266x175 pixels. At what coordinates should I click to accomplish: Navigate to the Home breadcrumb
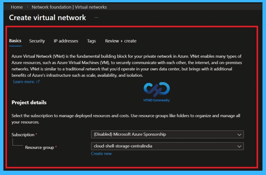tap(17, 7)
